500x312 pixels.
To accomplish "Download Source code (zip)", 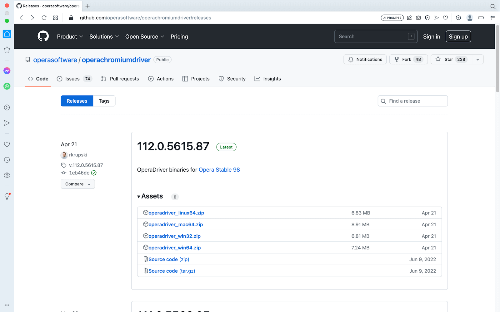I will pyautogui.click(x=169, y=259).
